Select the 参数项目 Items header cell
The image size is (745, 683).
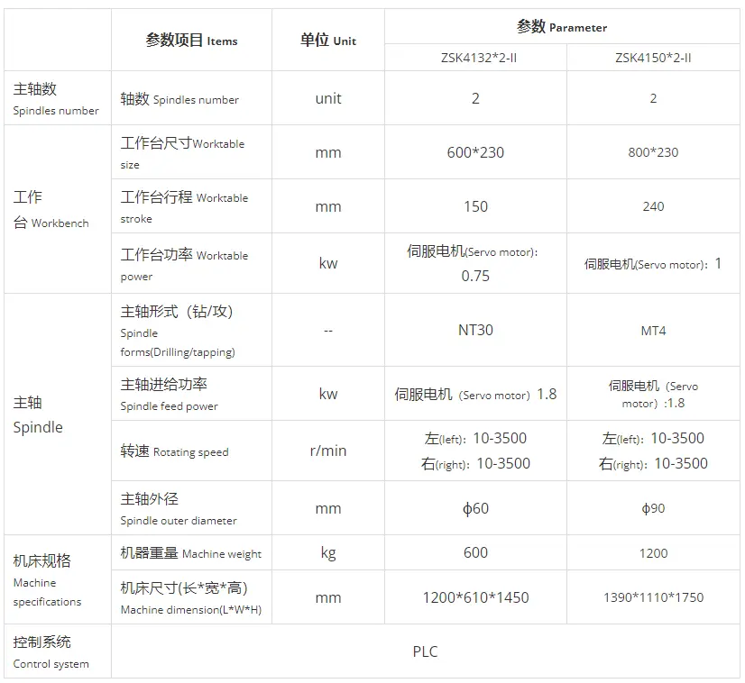pos(191,41)
